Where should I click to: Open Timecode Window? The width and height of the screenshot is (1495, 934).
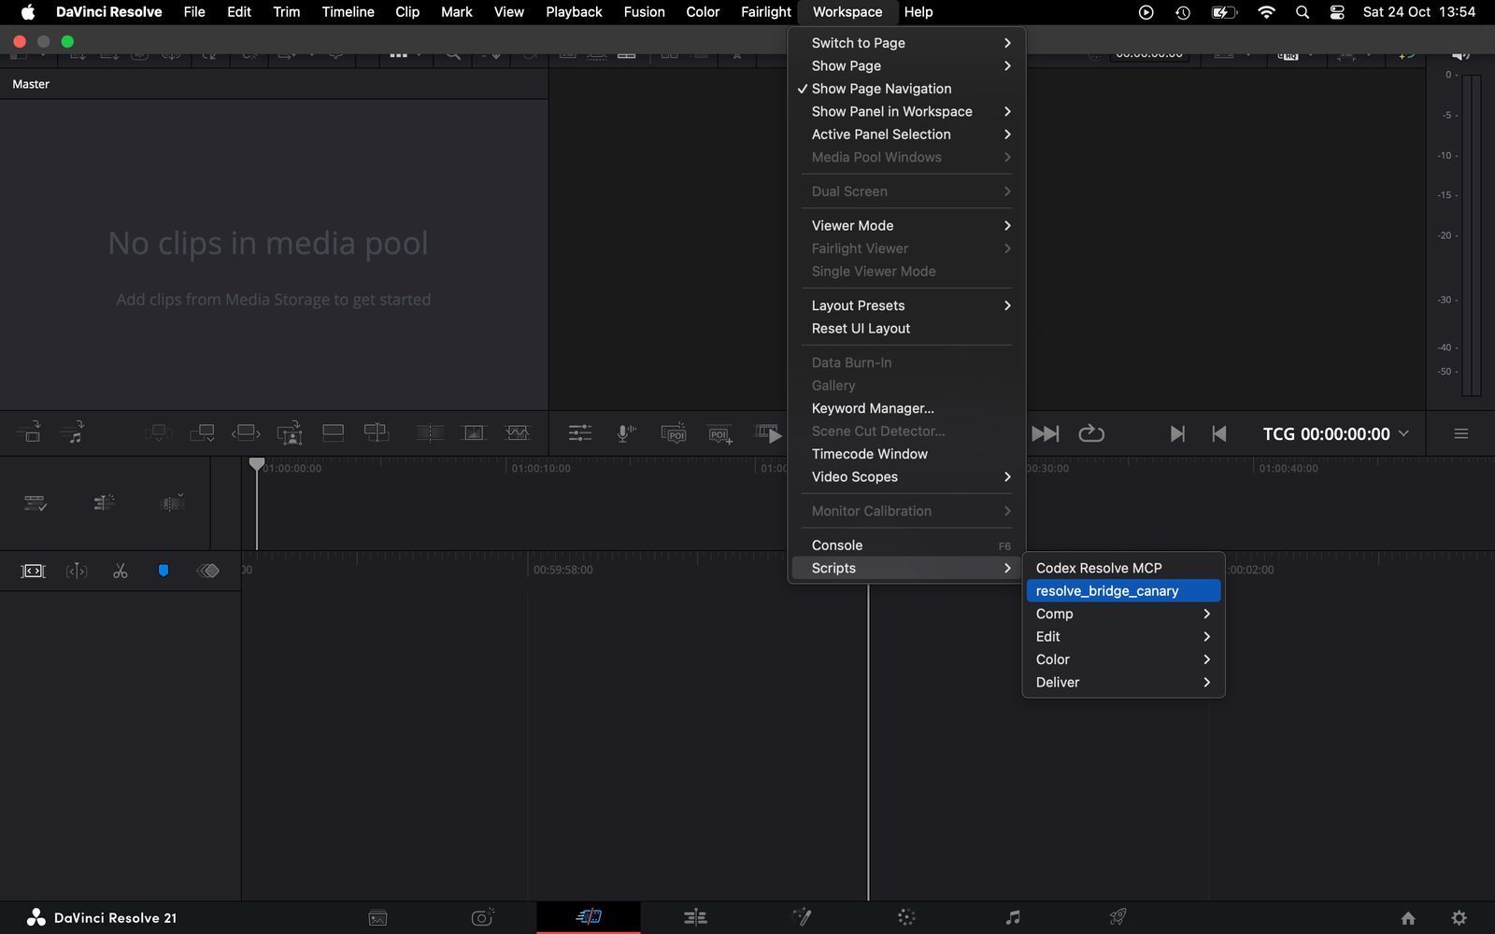(906, 454)
